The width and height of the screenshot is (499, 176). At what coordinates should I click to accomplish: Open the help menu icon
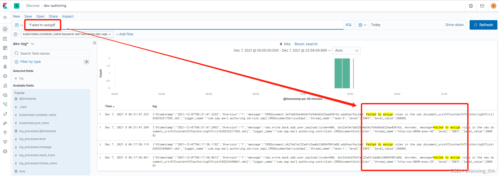click(471, 6)
